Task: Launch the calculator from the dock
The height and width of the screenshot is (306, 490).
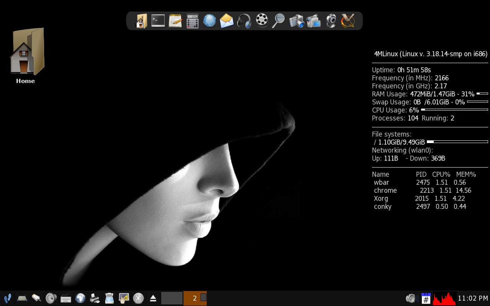Action: tap(192, 21)
